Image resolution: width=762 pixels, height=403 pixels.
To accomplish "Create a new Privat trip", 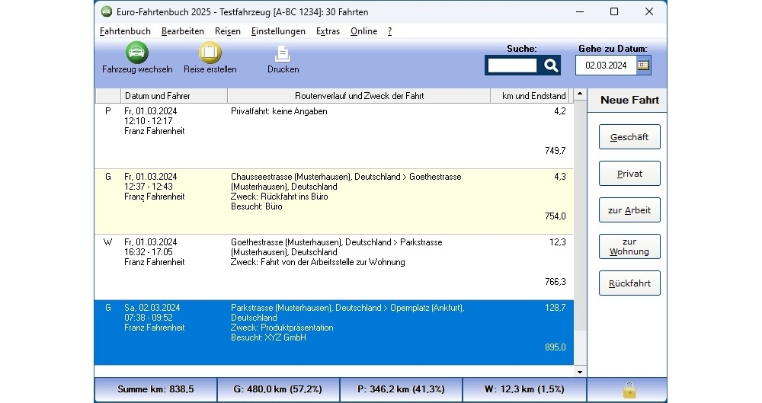I will (x=629, y=174).
